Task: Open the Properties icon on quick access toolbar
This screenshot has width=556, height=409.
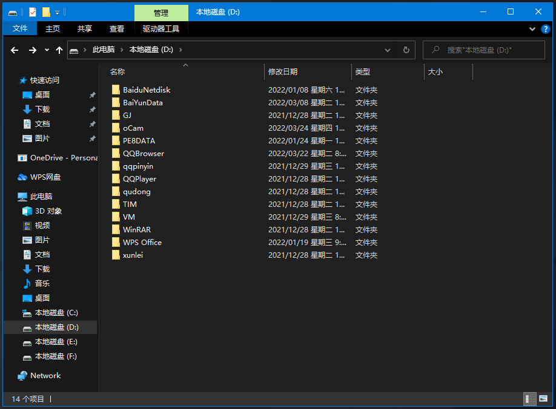Action: point(32,12)
